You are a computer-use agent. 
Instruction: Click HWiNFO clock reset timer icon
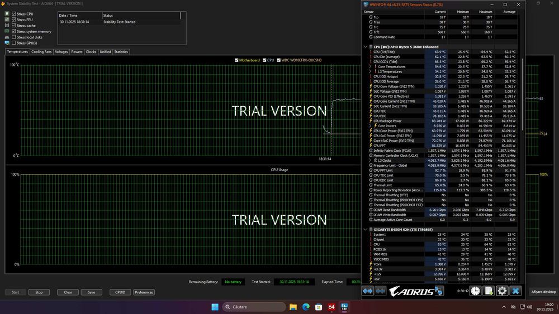[475, 291]
